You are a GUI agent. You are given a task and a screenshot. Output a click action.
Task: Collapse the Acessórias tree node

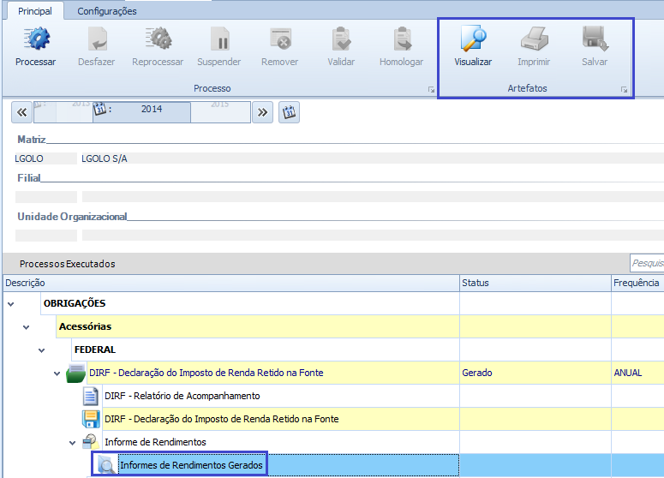pyautogui.click(x=27, y=326)
